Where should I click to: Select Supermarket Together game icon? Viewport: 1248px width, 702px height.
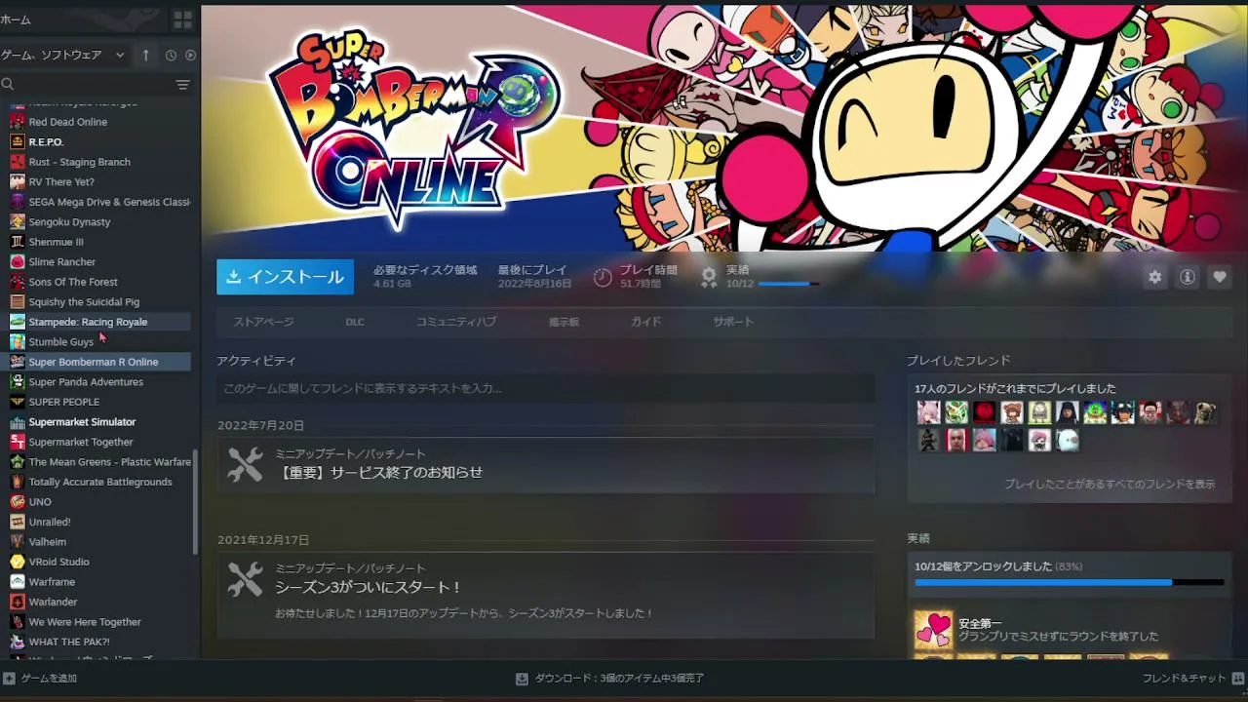point(17,442)
